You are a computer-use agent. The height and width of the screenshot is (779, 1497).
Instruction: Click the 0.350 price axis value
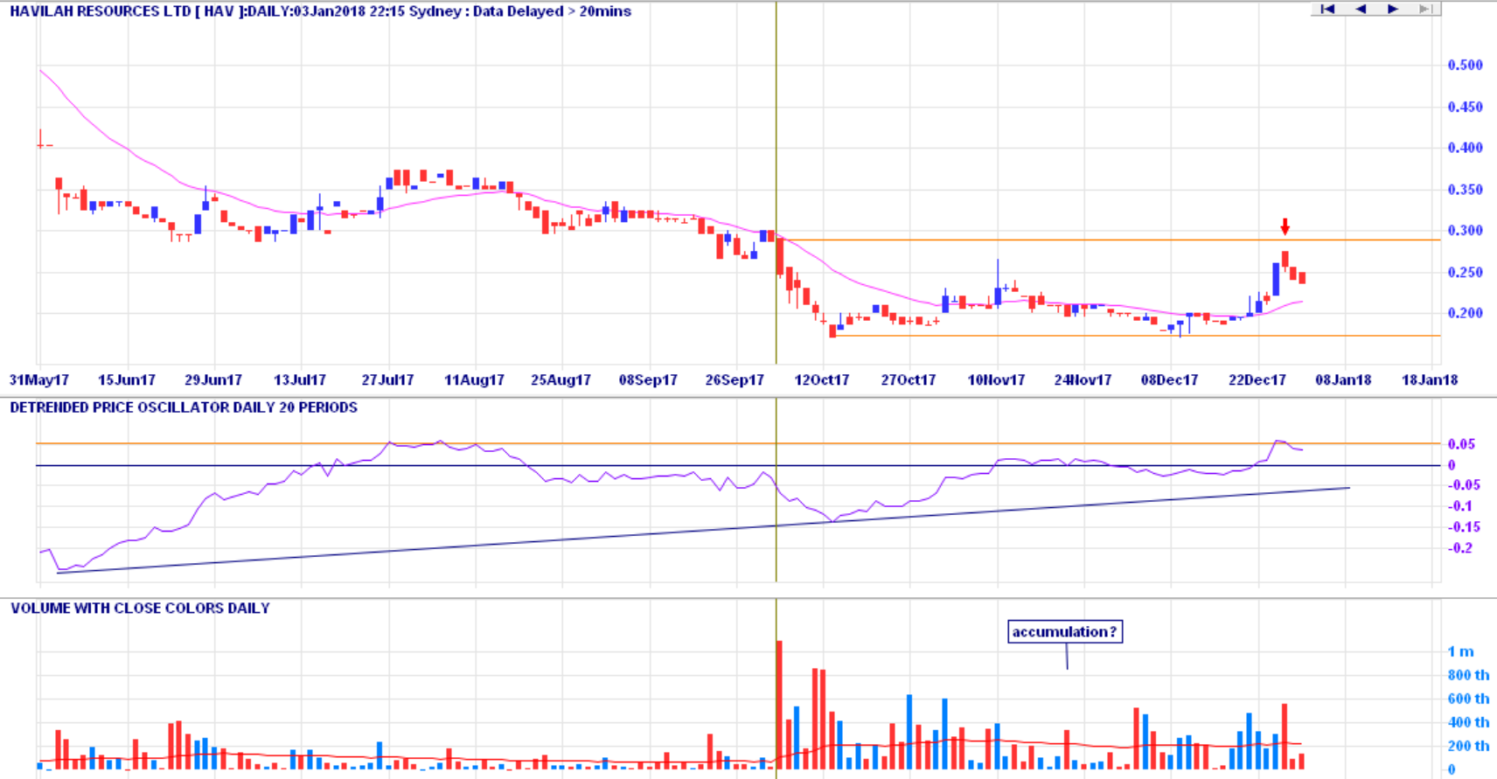click(x=1465, y=190)
